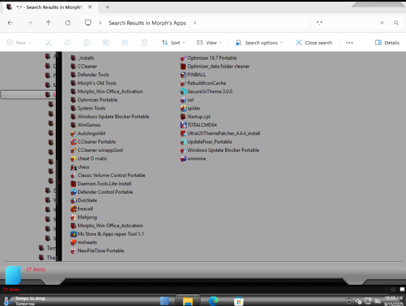
Task: Select Daemon.Tools.Lite-Install file
Action: tap(101, 184)
